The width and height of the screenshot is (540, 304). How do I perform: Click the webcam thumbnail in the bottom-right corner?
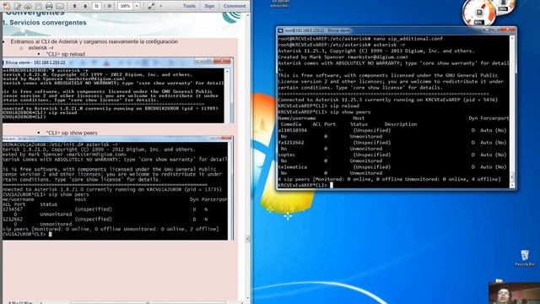pos(514,293)
